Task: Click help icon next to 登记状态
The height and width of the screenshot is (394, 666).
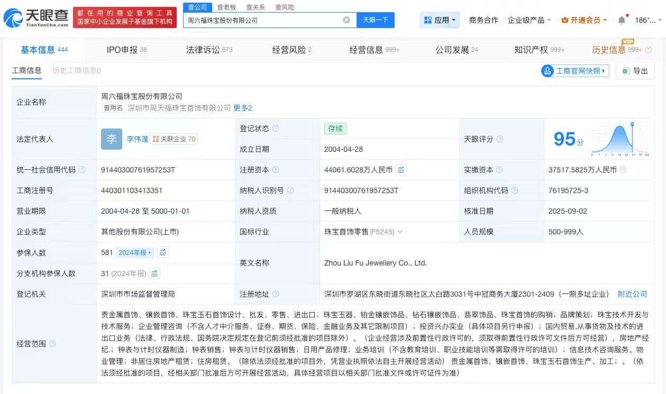Action: click(x=276, y=129)
